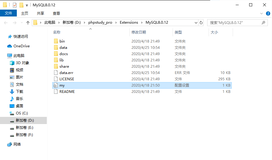This screenshot has width=272, height=160.
Task: Click phpstudy_pro in the address path
Action: pyautogui.click(x=100, y=22)
